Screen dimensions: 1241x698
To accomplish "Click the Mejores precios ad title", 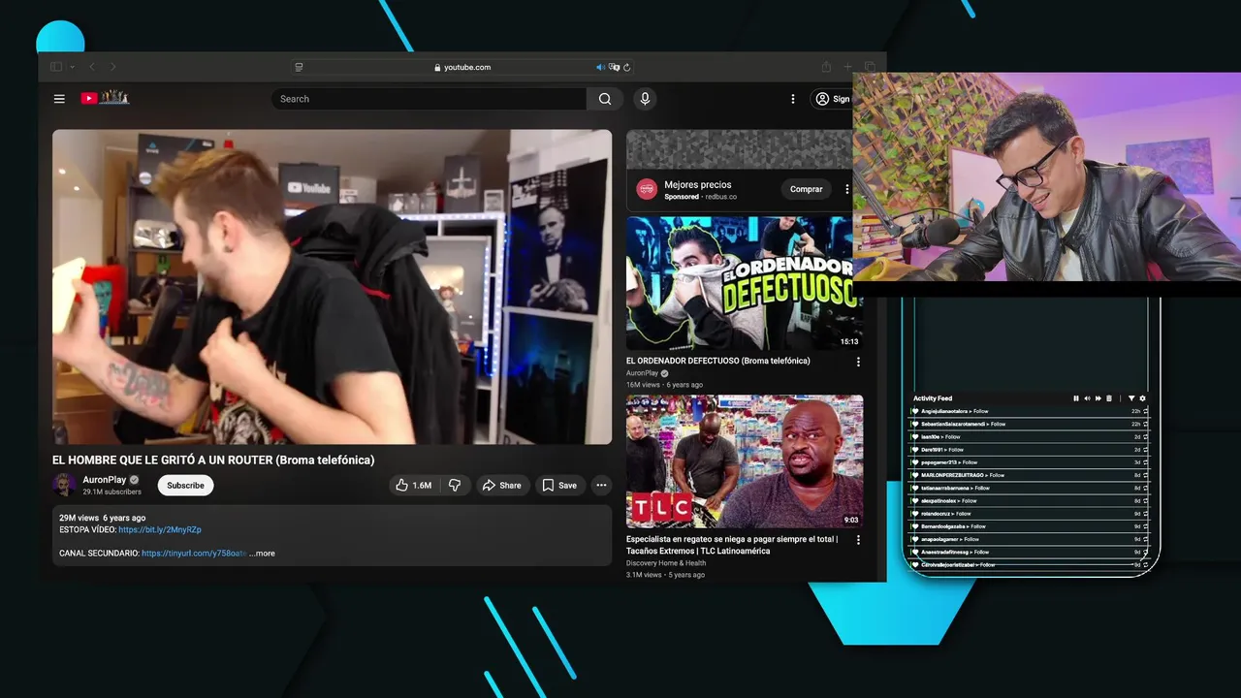I will click(x=698, y=184).
